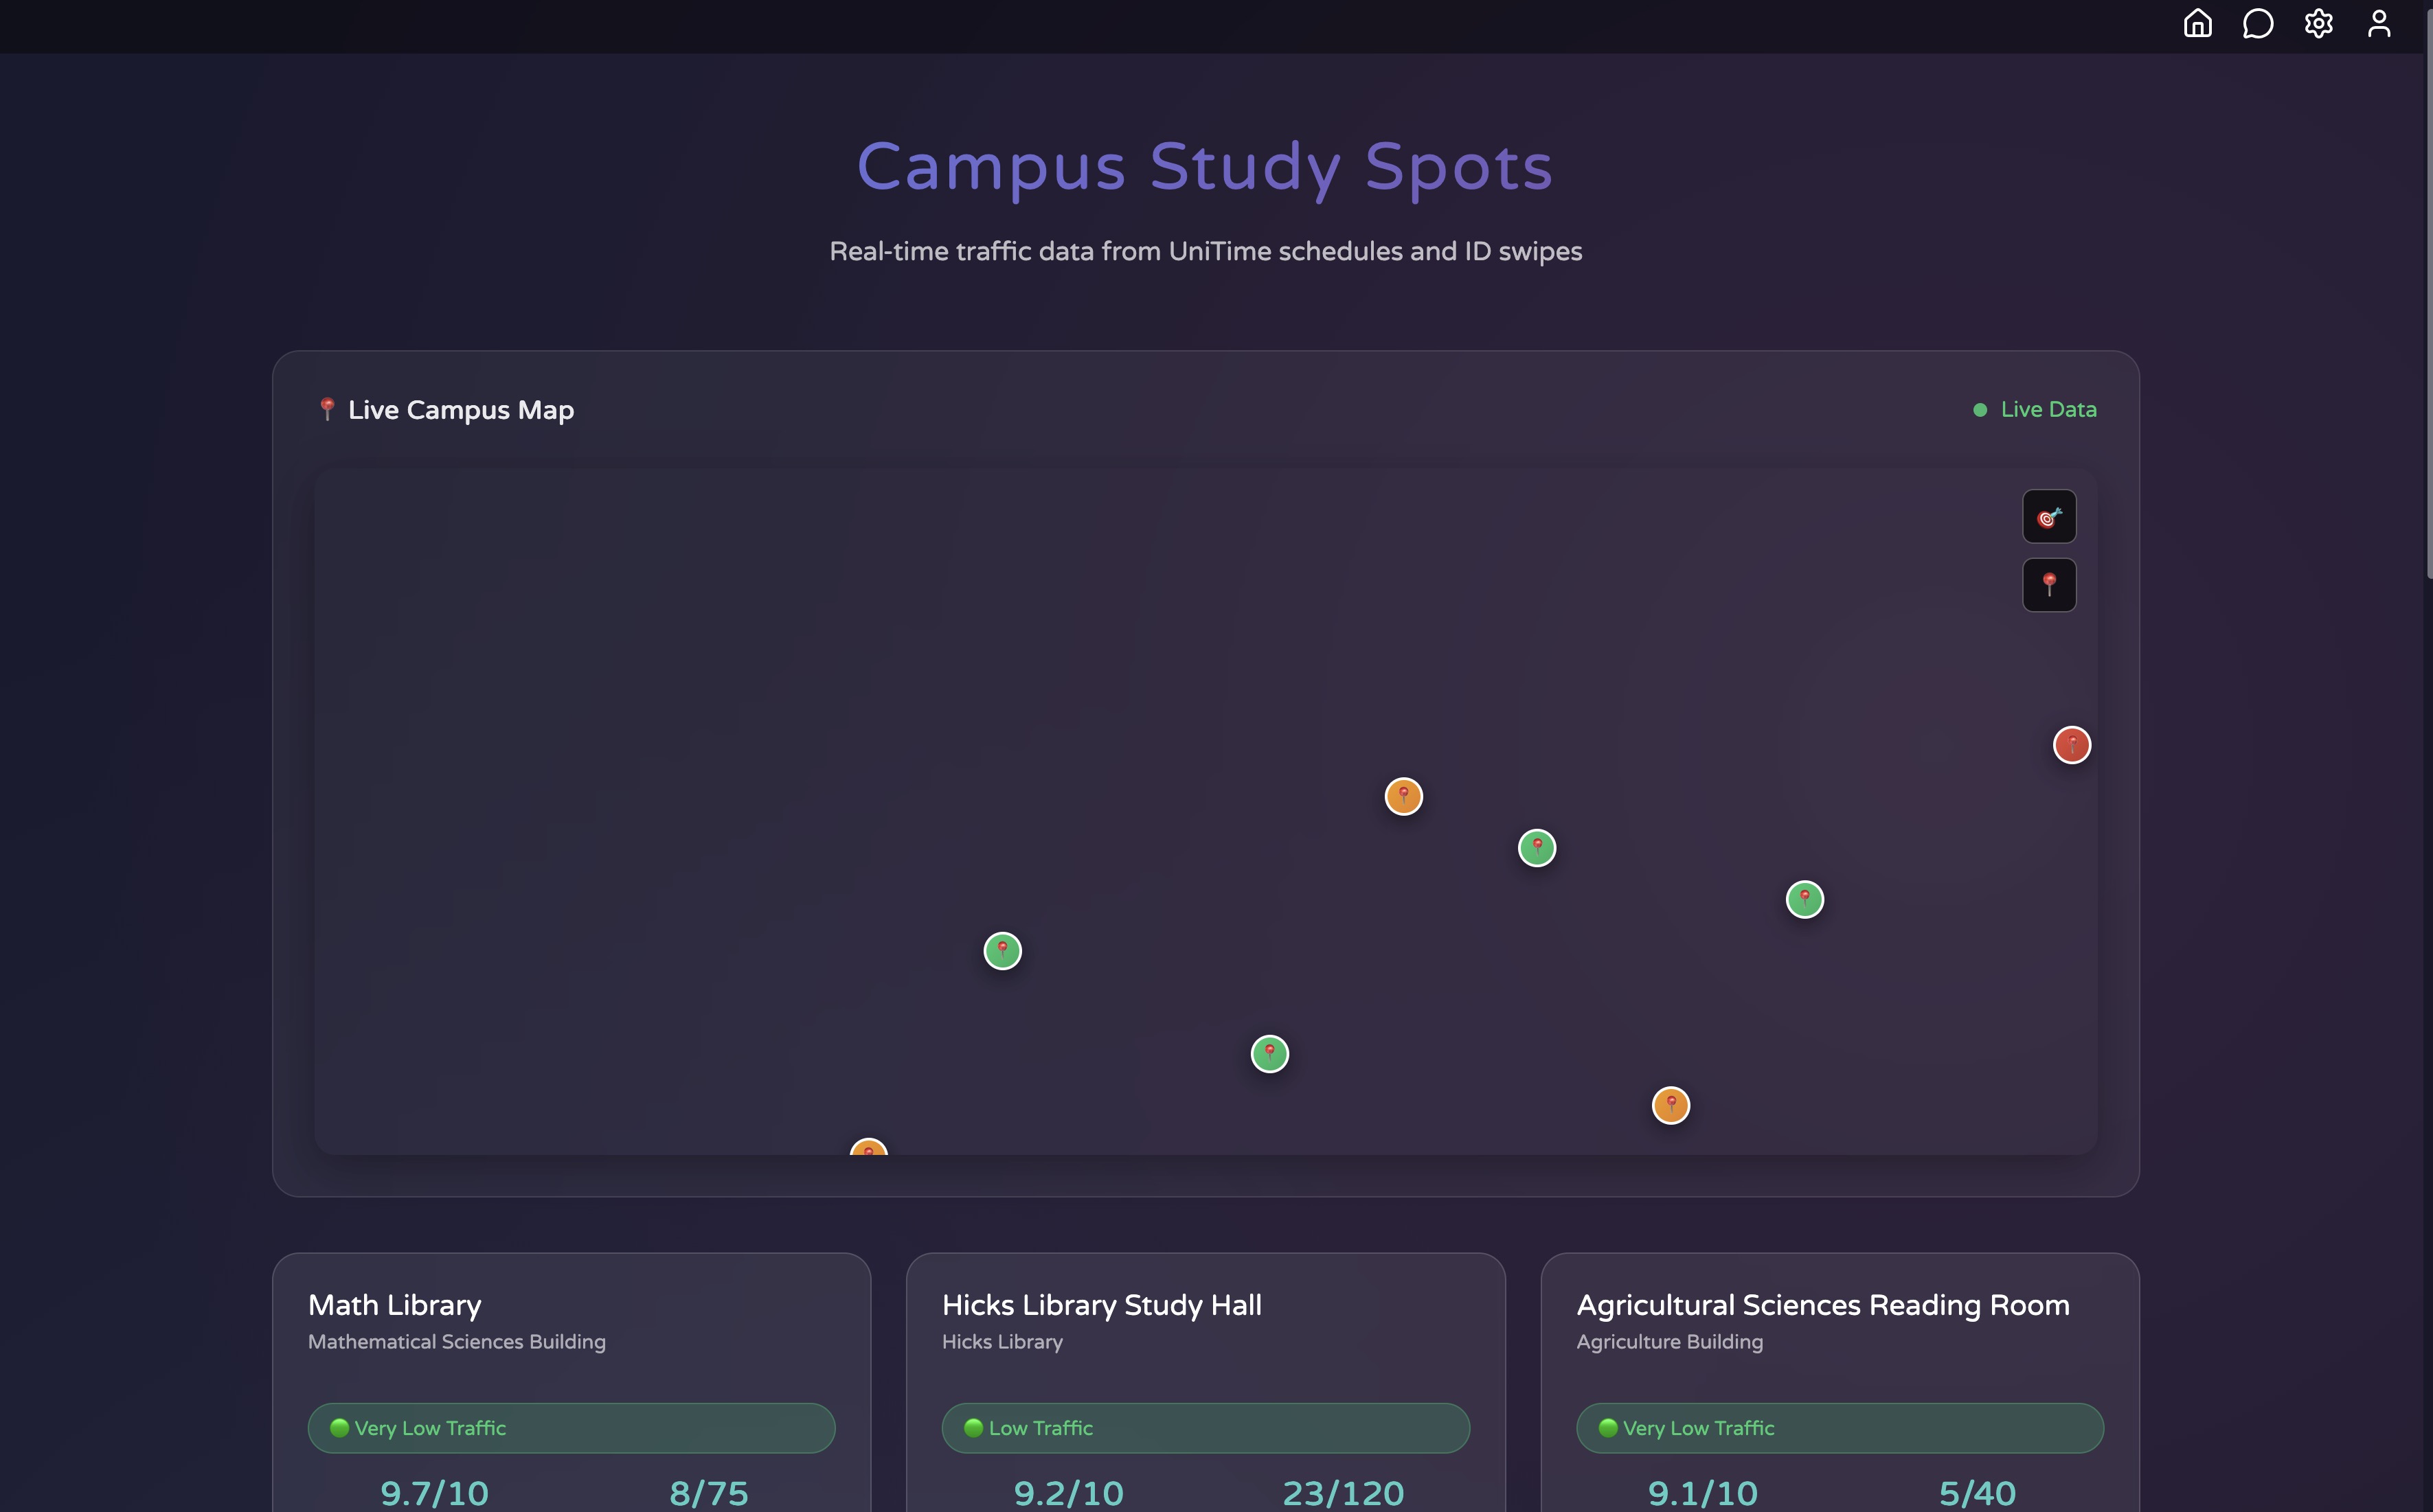Open Agricultural Sciences Reading Room card
The image size is (2433, 1512).
1822,1305
